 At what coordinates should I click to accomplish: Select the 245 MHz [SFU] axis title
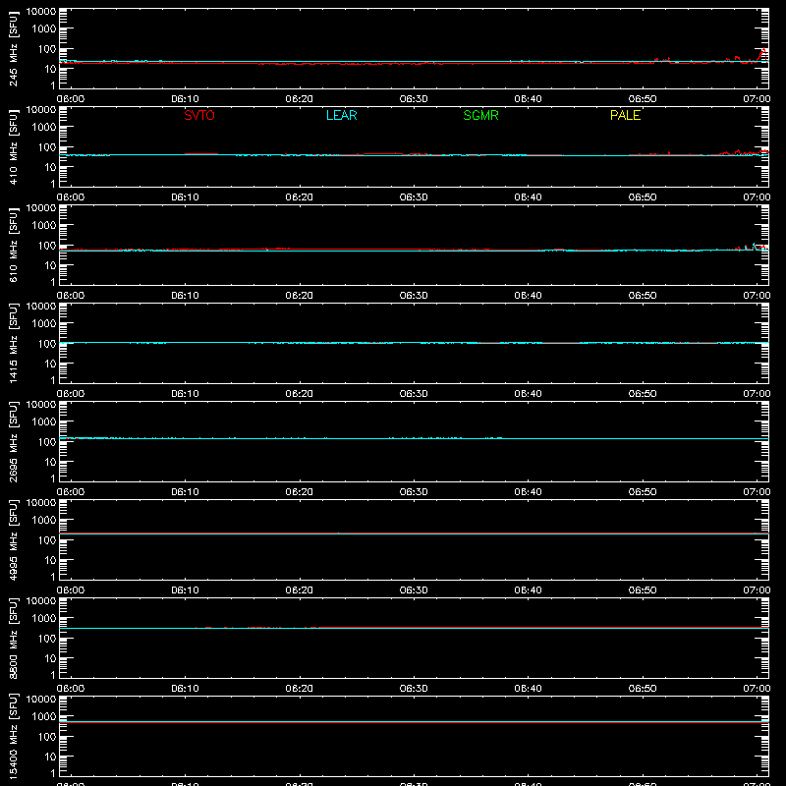(13, 48)
